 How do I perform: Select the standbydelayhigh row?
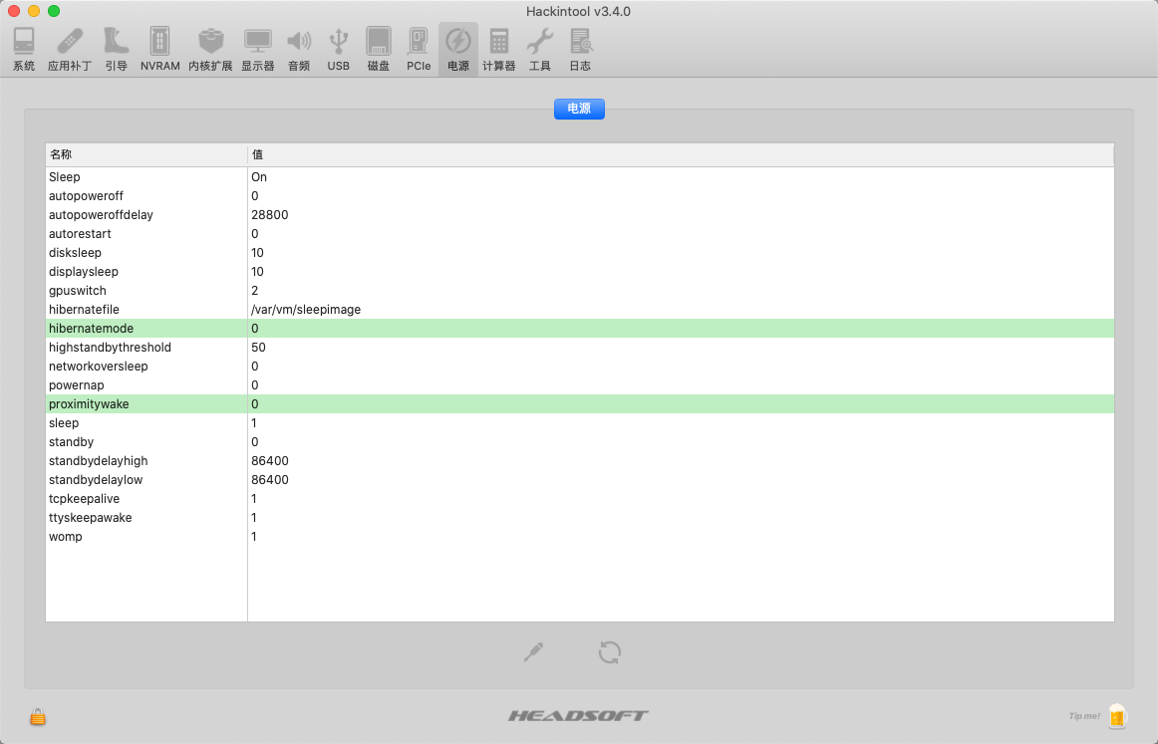(580, 461)
